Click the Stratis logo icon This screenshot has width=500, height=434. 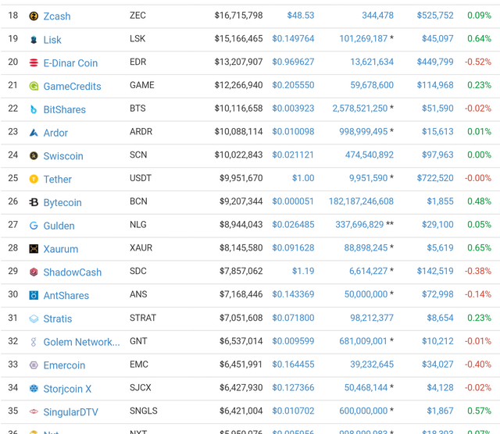(34, 318)
